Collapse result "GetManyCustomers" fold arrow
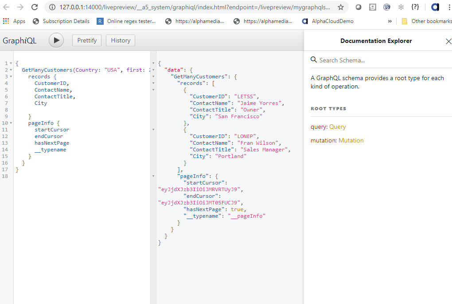The width and height of the screenshot is (452, 304). pos(153,76)
